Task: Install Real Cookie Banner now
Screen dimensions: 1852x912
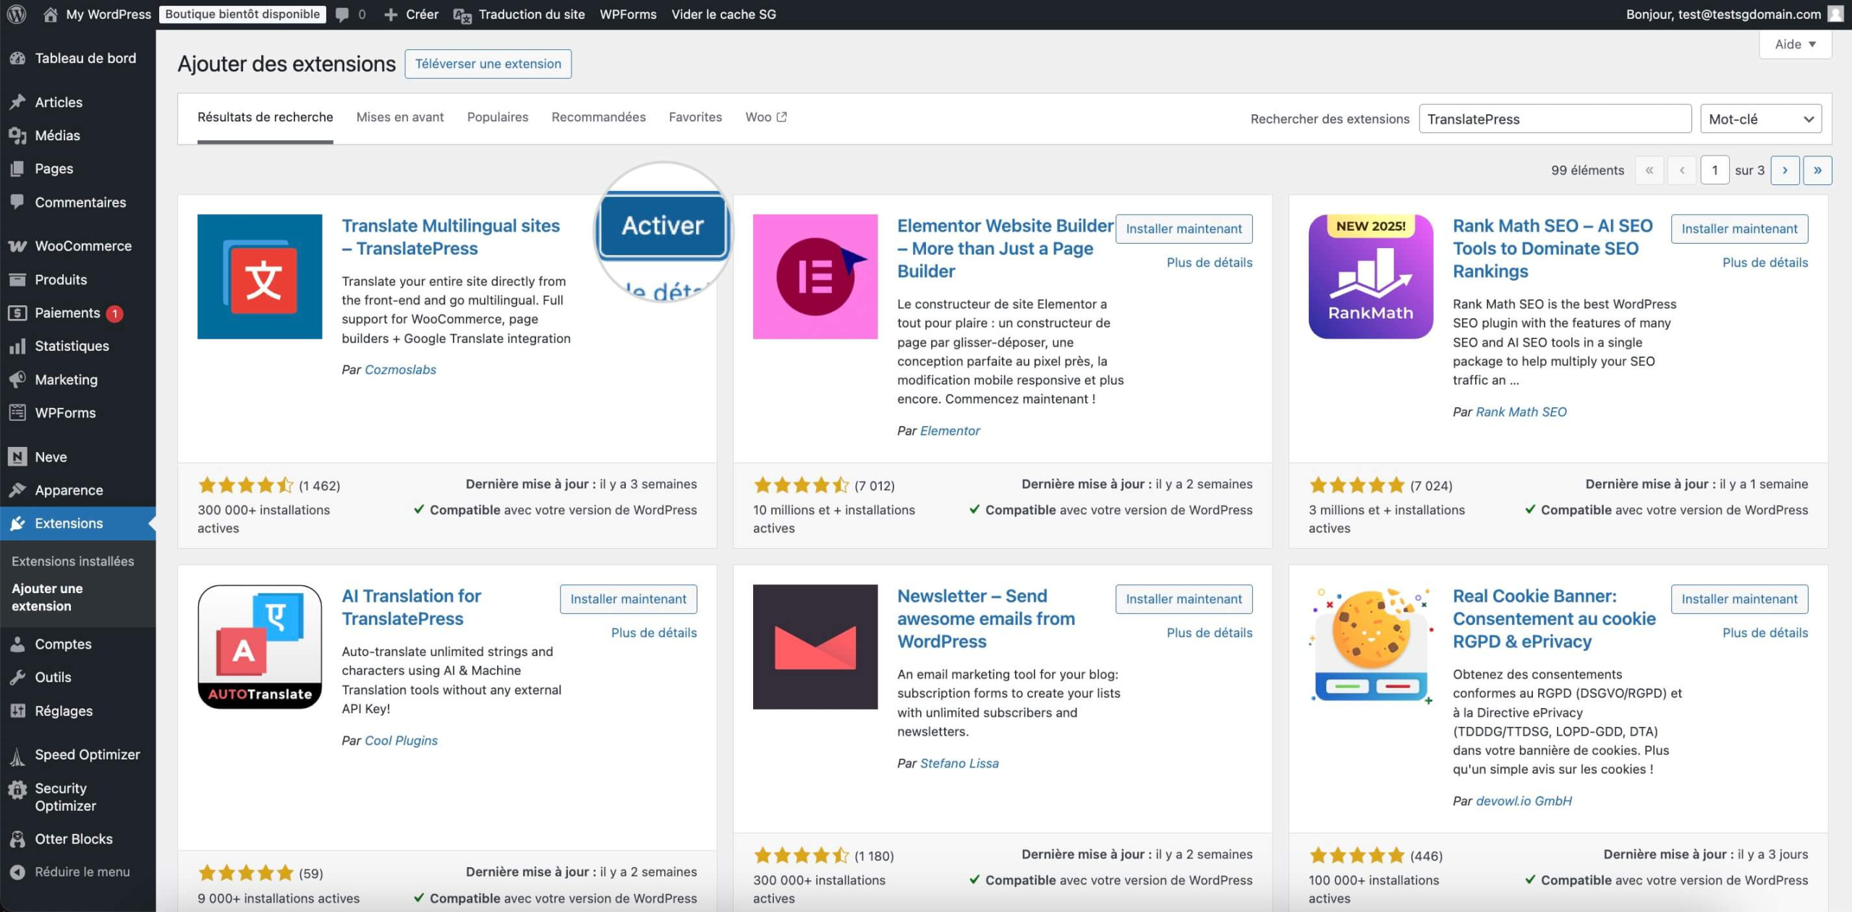Action: click(x=1739, y=599)
